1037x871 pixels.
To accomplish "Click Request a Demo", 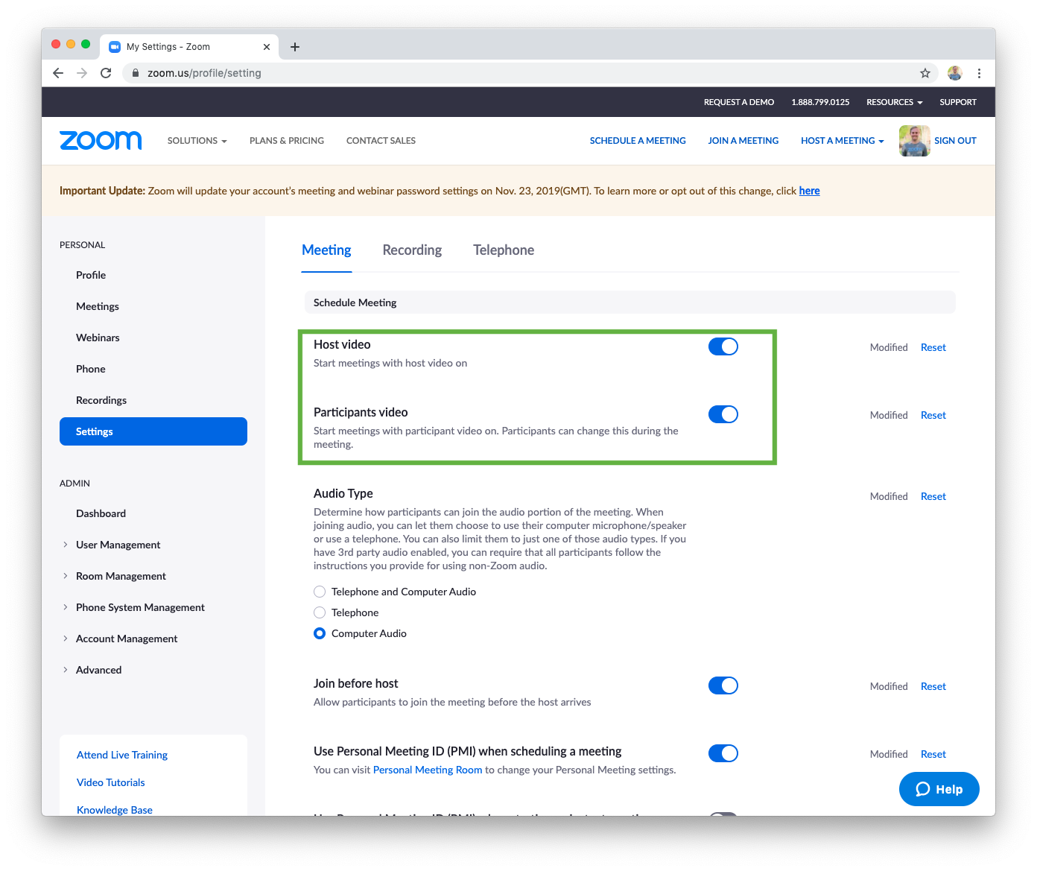I will point(739,102).
